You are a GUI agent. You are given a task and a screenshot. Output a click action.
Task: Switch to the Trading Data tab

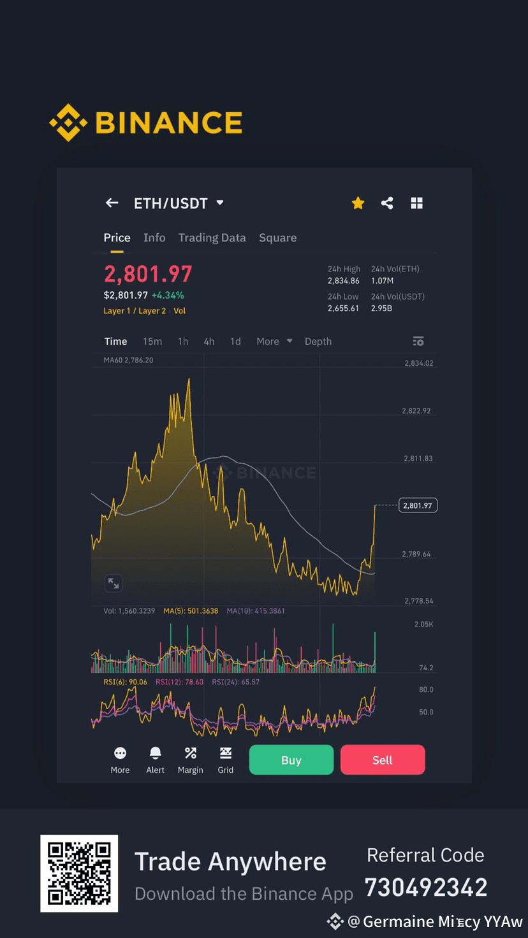[212, 238]
